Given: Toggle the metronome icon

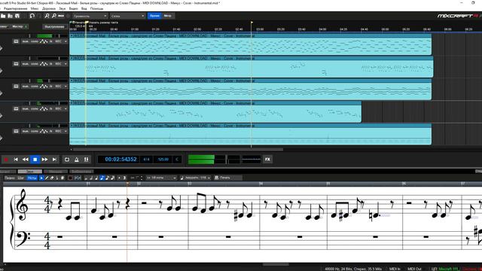Looking at the screenshot, I should click(x=77, y=160).
